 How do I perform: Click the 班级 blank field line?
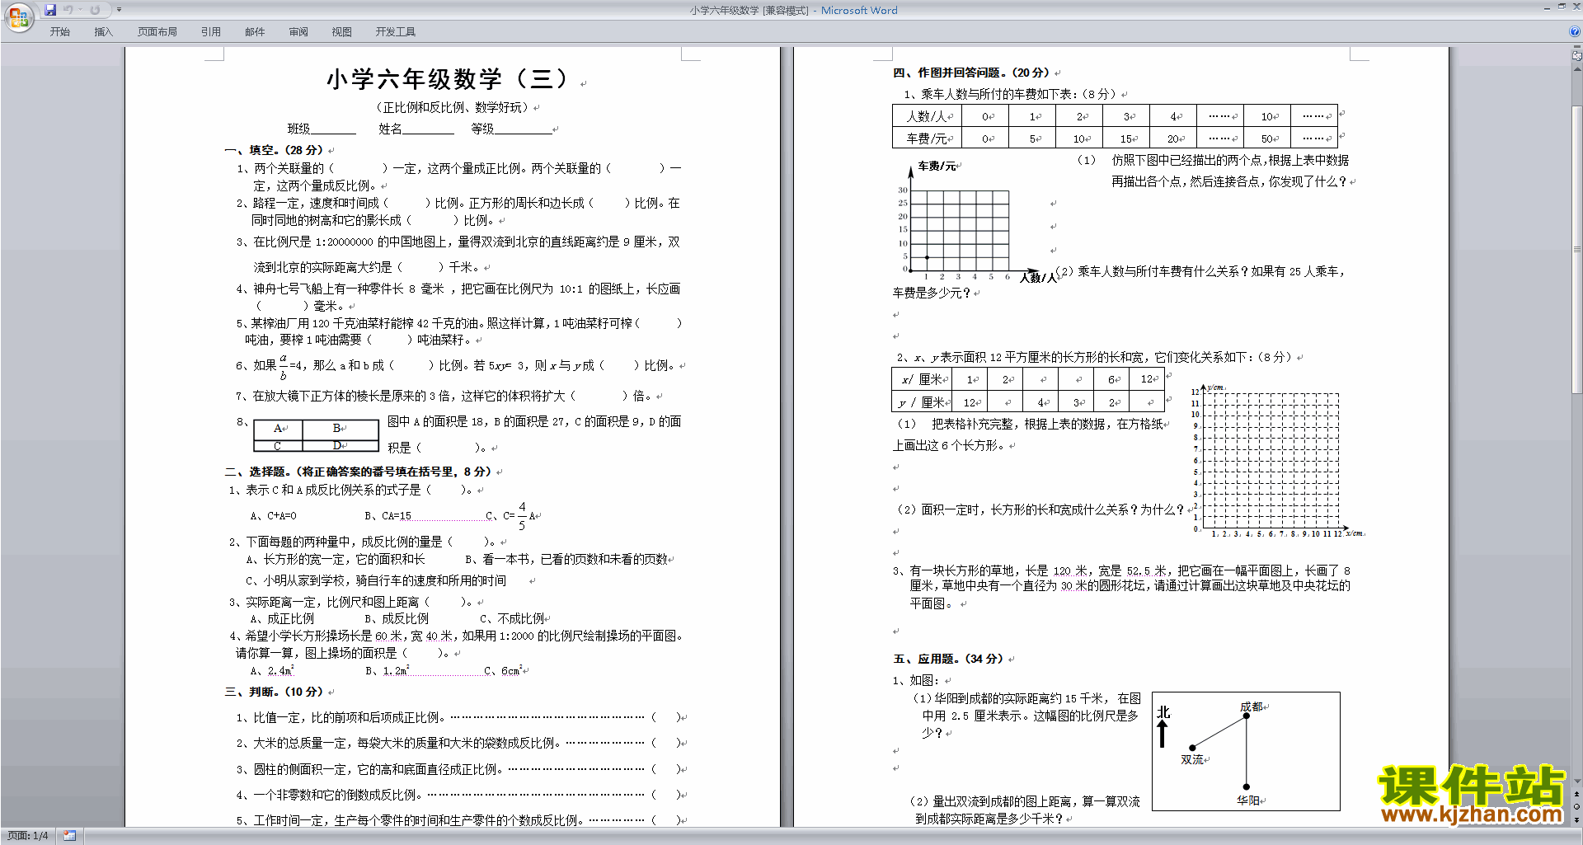(333, 129)
